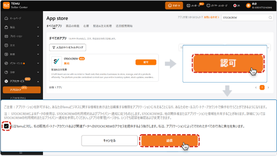Open the ホームページ sidebar item
277x156 pixels.
(15, 18)
